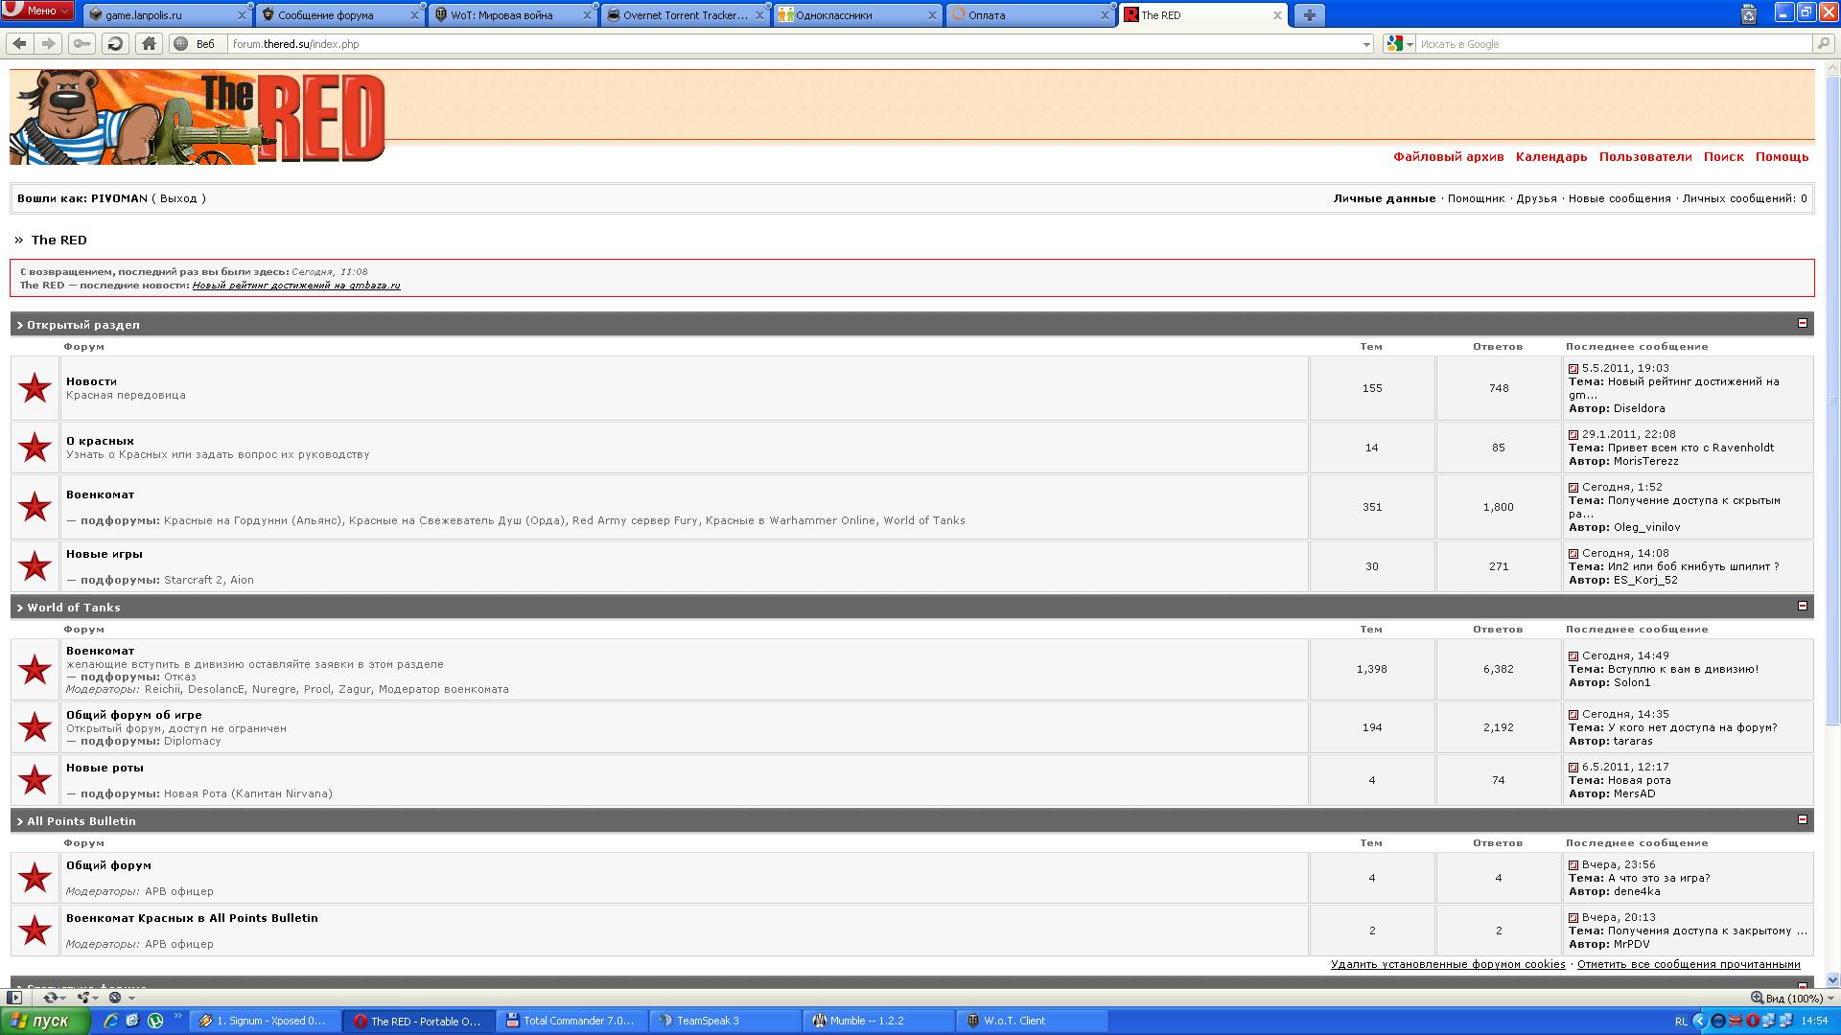Open author profile Diseldora
Viewport: 1841px width, 1035px height.
tap(1639, 408)
